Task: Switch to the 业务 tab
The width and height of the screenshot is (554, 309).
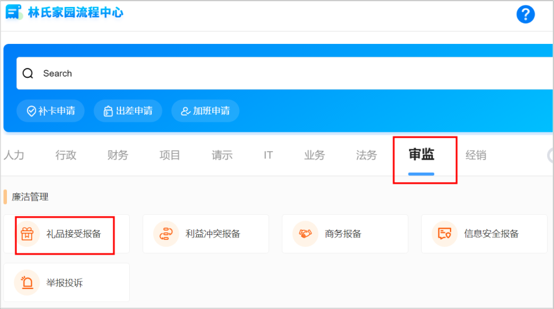Action: click(314, 155)
